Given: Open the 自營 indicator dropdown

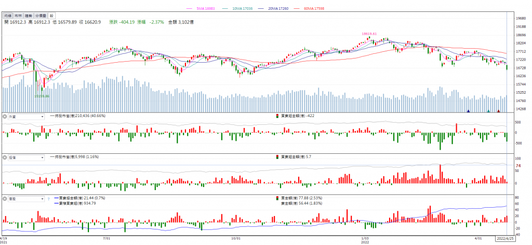Looking at the screenshot, I should [x=42, y=198].
